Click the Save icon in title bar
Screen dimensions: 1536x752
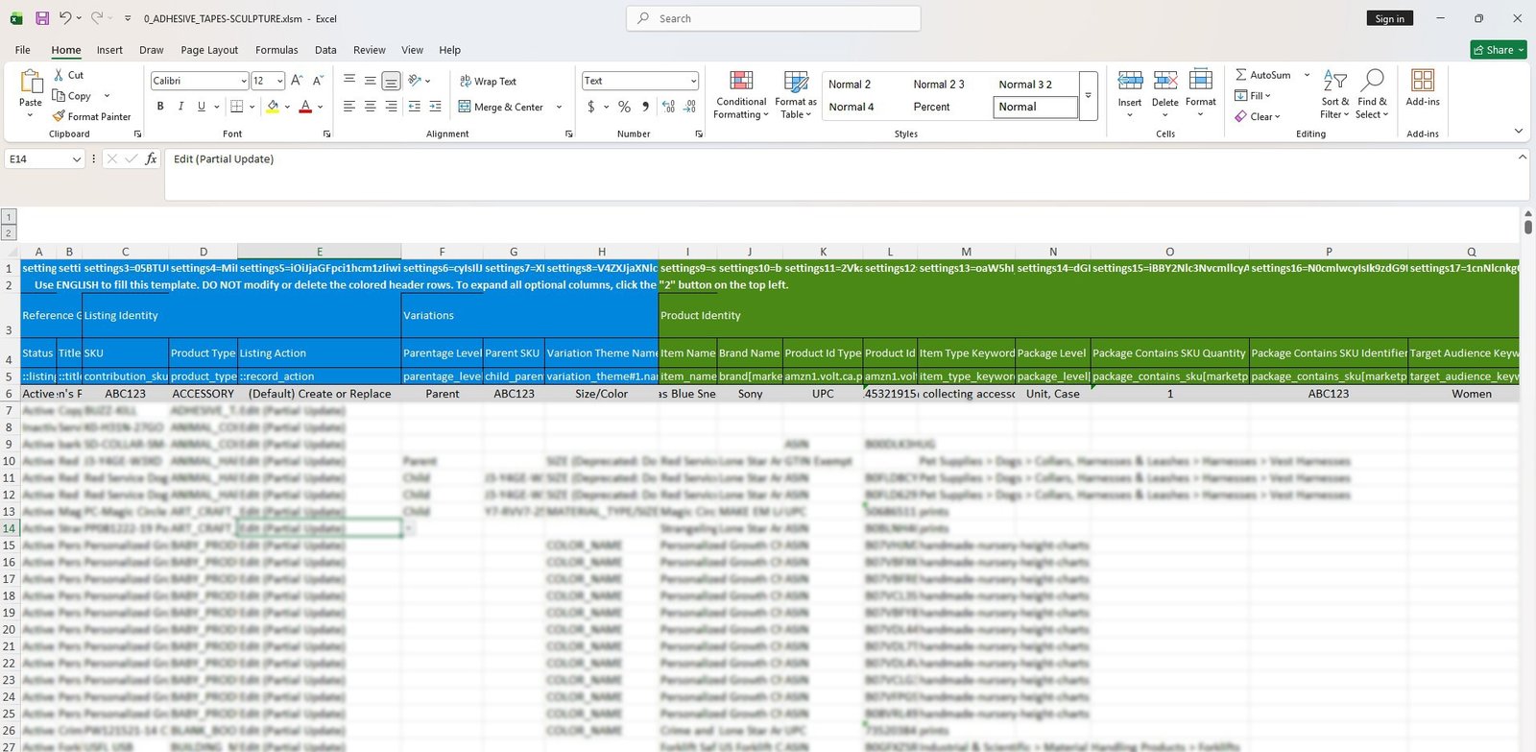(42, 18)
